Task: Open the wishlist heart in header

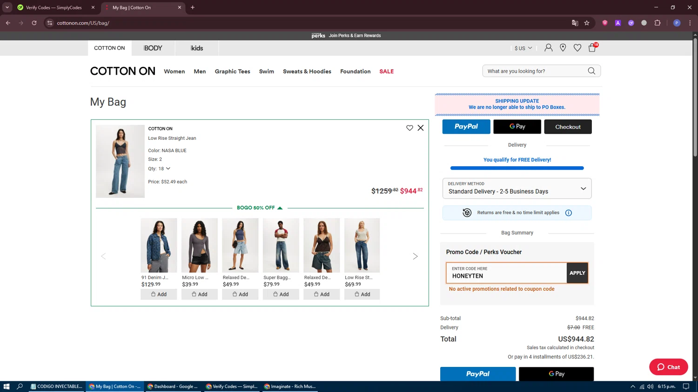Action: (x=577, y=48)
